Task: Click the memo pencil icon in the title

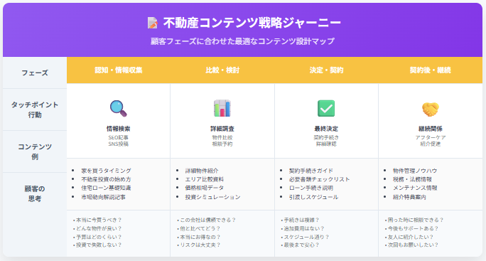Action: (x=153, y=23)
